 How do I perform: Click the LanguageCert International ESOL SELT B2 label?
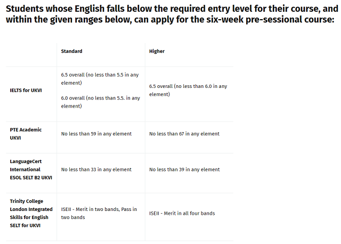pyautogui.click(x=31, y=169)
